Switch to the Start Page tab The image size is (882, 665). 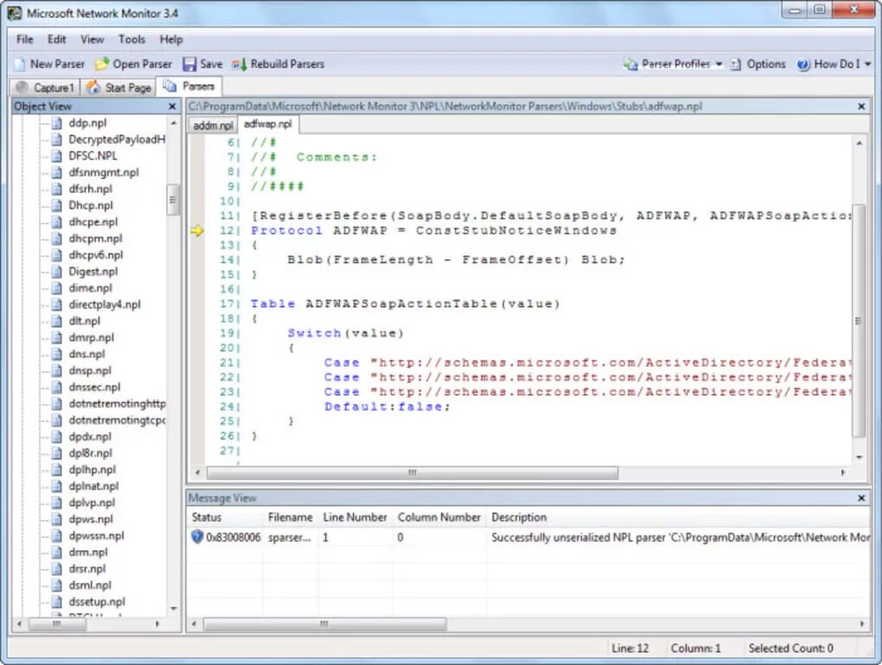coord(118,87)
